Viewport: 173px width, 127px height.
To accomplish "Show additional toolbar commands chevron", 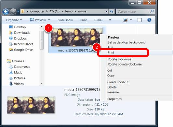I will point(110,20).
